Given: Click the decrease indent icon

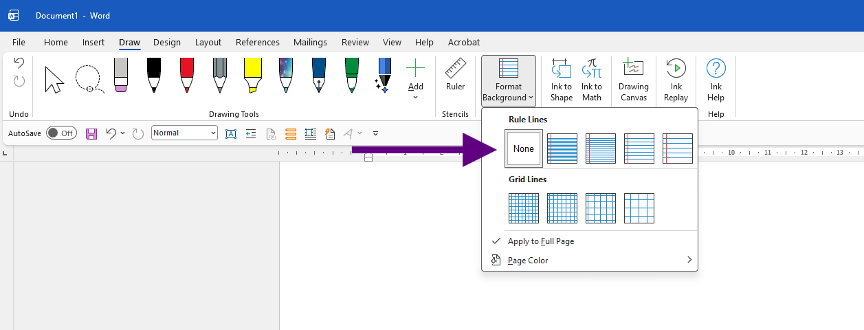Looking at the screenshot, I should pos(251,133).
